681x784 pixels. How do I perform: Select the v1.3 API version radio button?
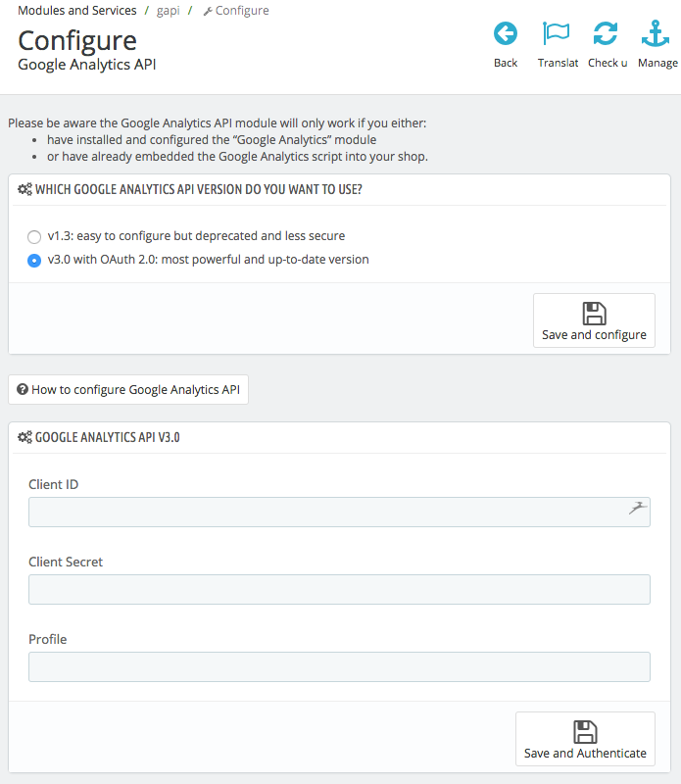click(34, 236)
